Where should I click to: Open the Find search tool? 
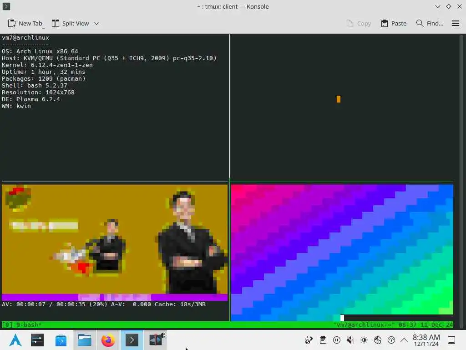(430, 23)
